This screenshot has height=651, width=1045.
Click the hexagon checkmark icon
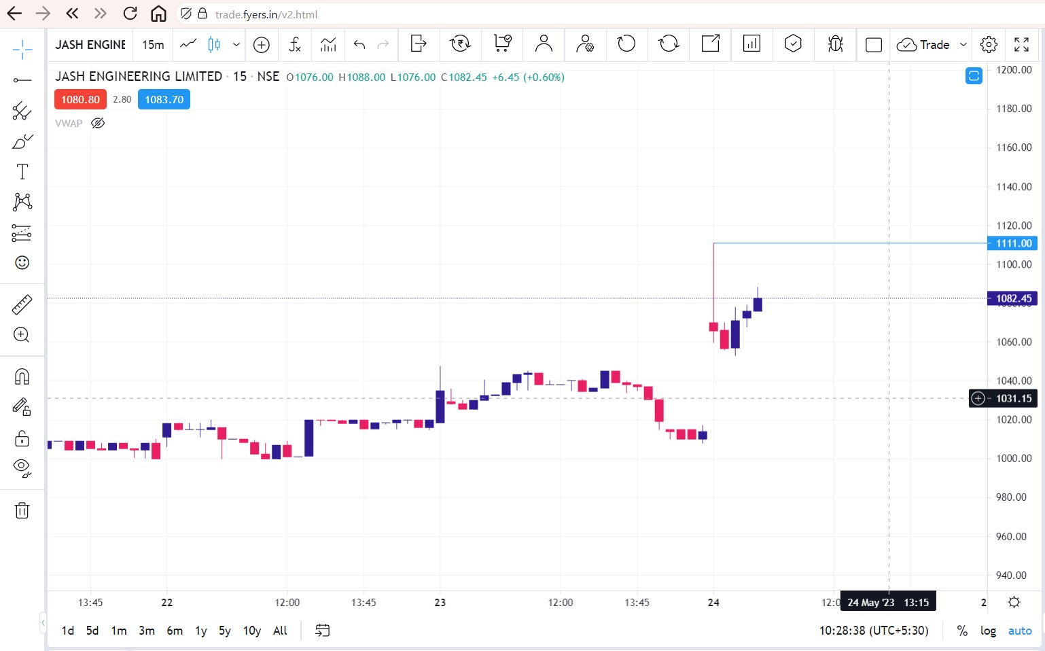click(793, 44)
